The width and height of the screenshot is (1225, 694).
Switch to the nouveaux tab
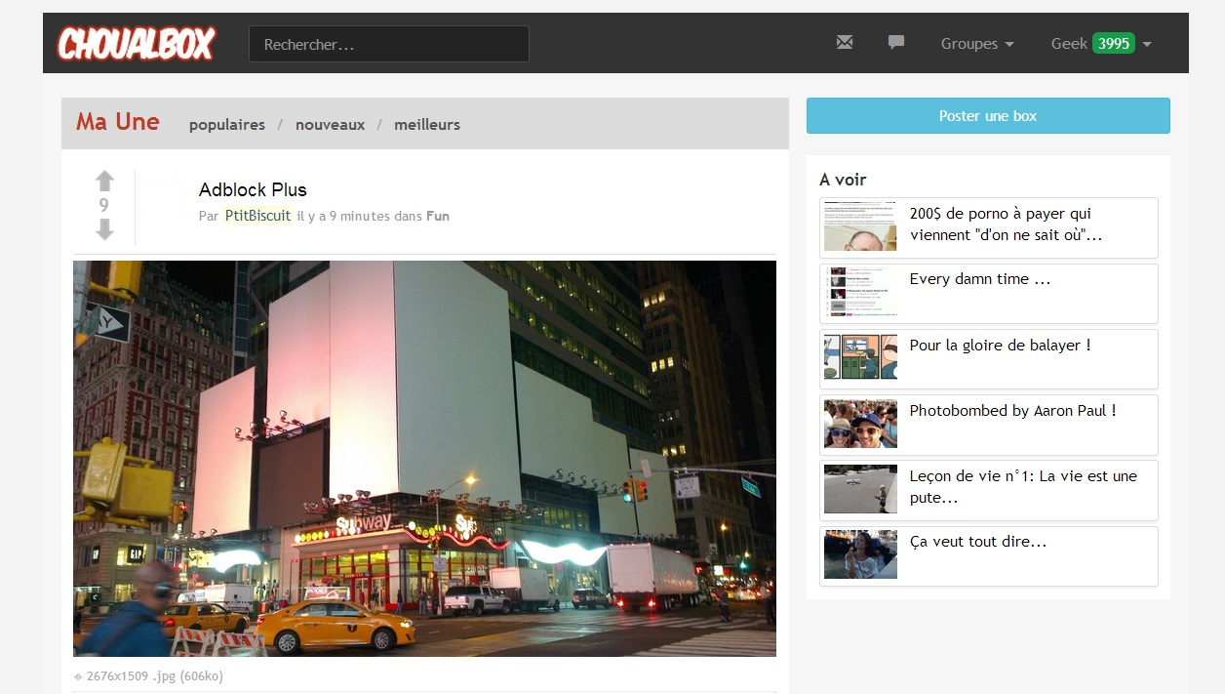pyautogui.click(x=330, y=125)
